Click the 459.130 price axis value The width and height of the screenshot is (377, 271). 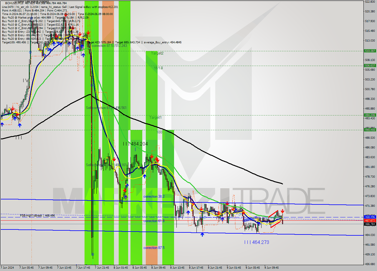click(370, 254)
